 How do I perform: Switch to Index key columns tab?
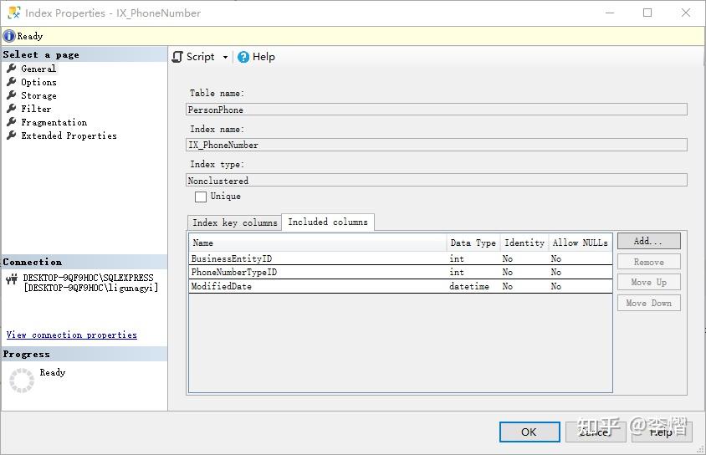point(234,222)
